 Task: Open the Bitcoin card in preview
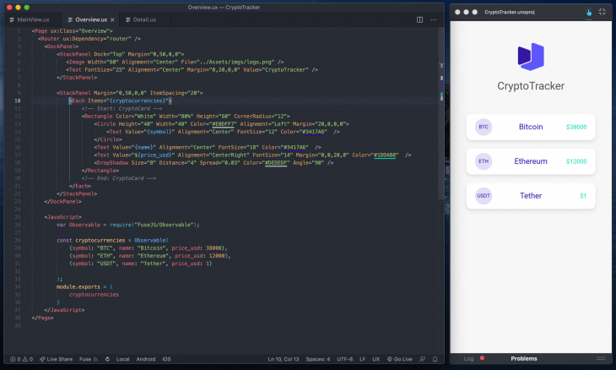pos(531,127)
